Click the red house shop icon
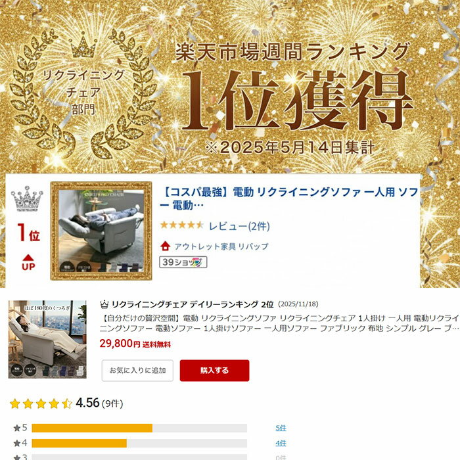Viewport: 460px width, 460px height. [x=166, y=246]
